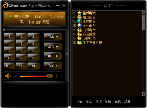Skip to previous station track button
The width and height of the screenshot is (147, 108).
click(x=21, y=66)
